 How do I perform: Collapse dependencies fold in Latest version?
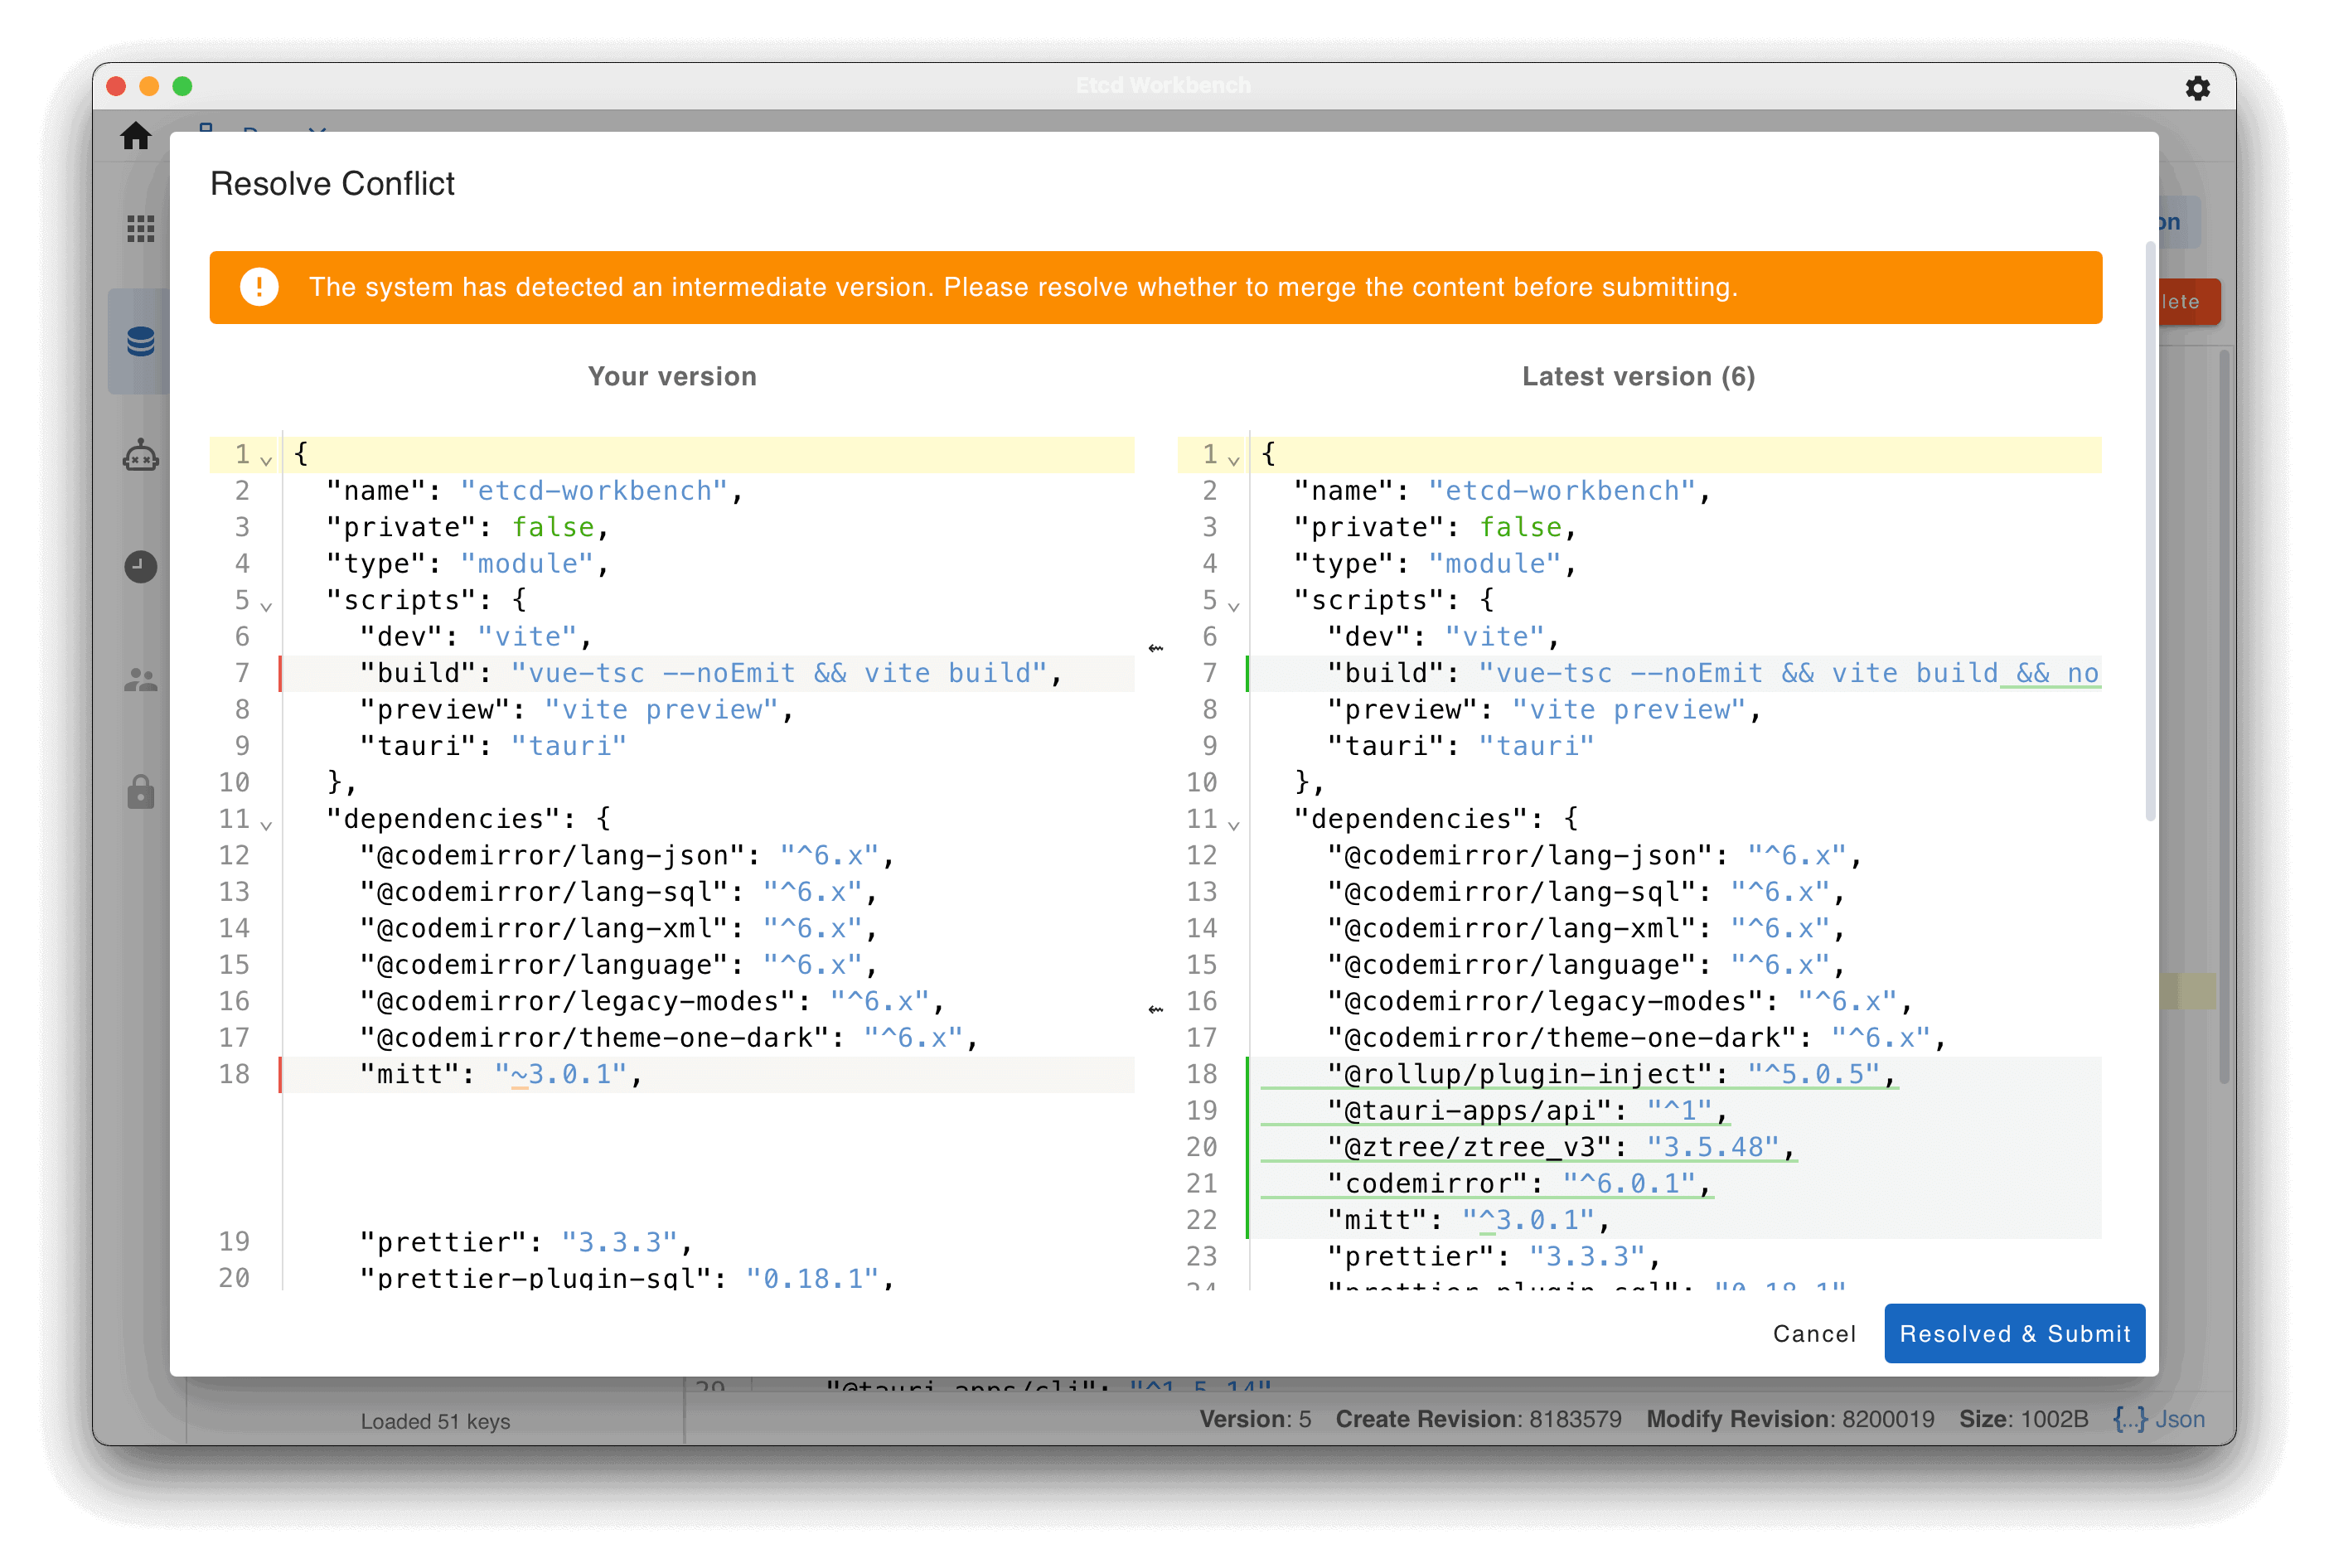pyautogui.click(x=1234, y=825)
